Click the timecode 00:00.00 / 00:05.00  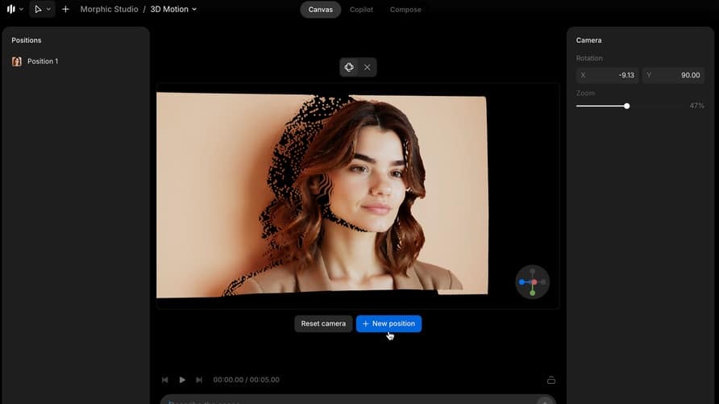click(x=246, y=380)
